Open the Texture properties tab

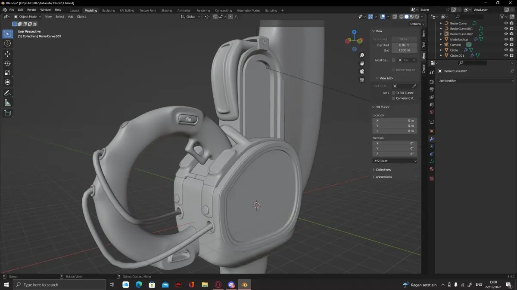[x=431, y=178]
